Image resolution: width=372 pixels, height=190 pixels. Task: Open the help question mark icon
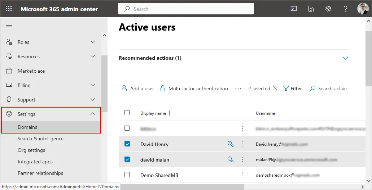(345, 9)
